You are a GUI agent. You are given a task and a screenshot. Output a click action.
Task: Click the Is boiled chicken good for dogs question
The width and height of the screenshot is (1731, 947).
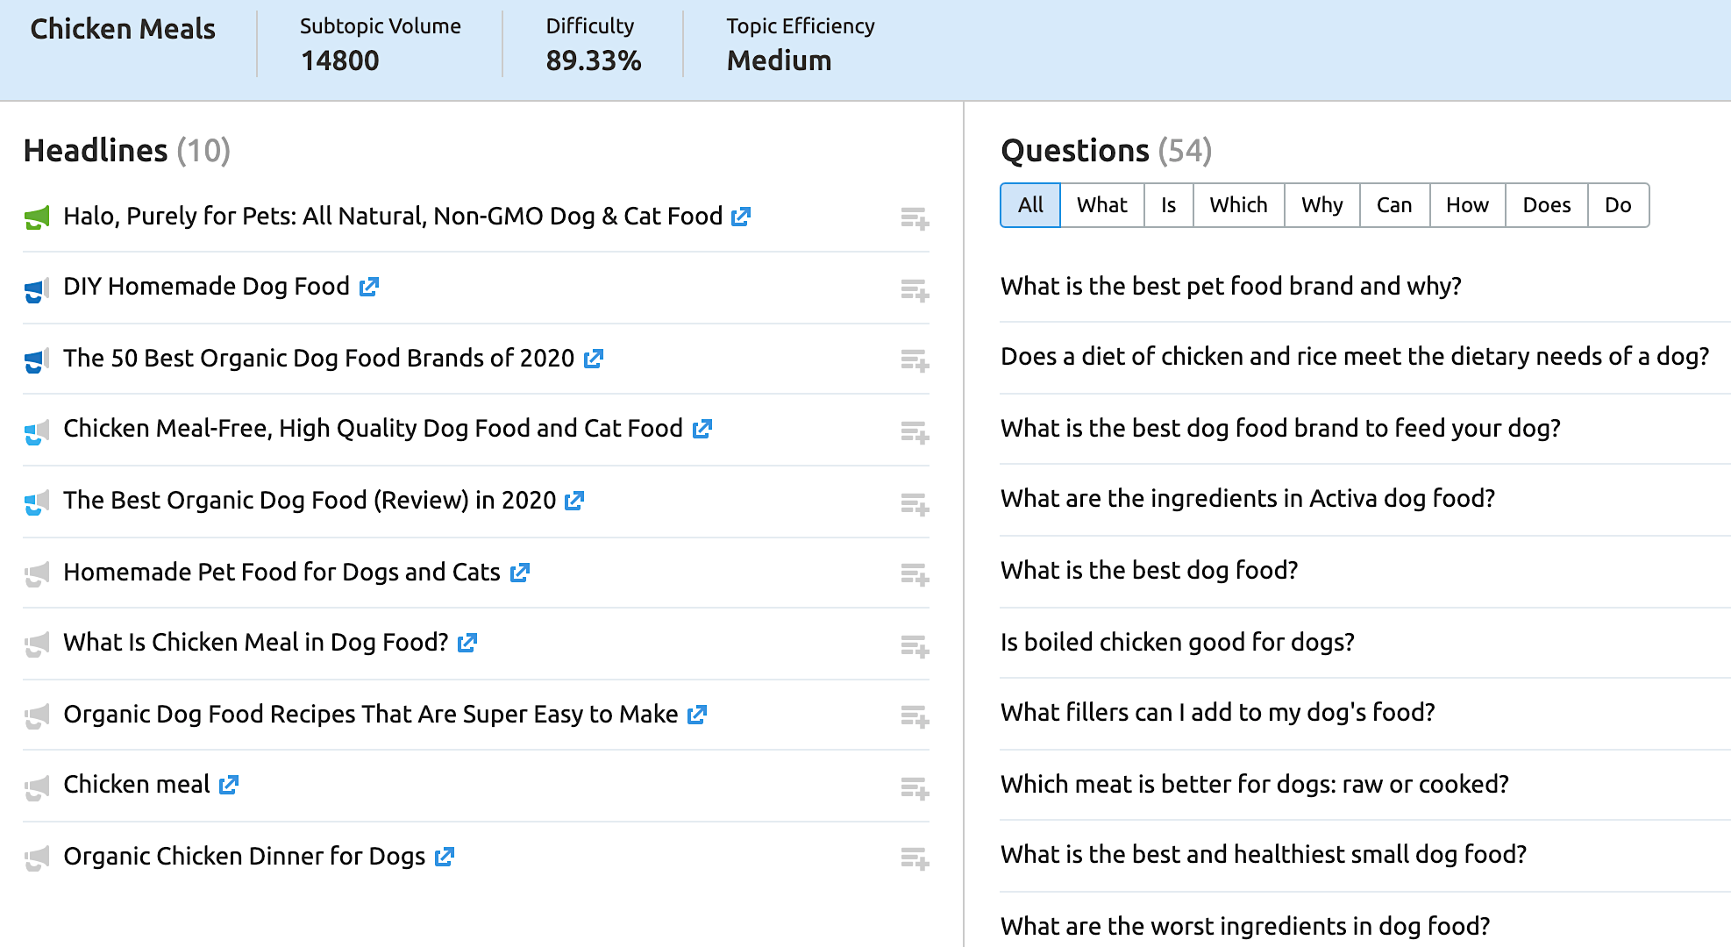pos(1177,643)
